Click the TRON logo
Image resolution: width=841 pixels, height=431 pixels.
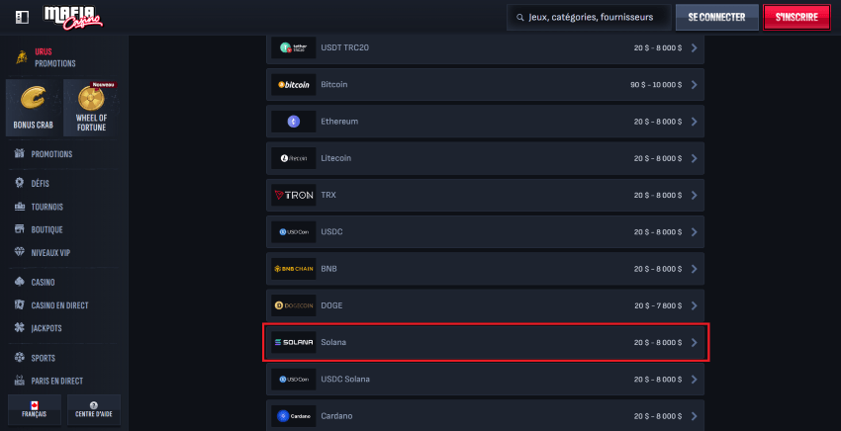click(294, 195)
